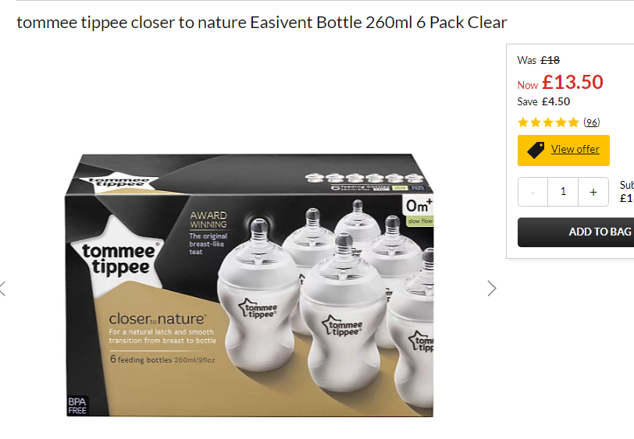This screenshot has width=634, height=439.
Task: Click the crossed-out Was £18 price
Action: tap(539, 60)
